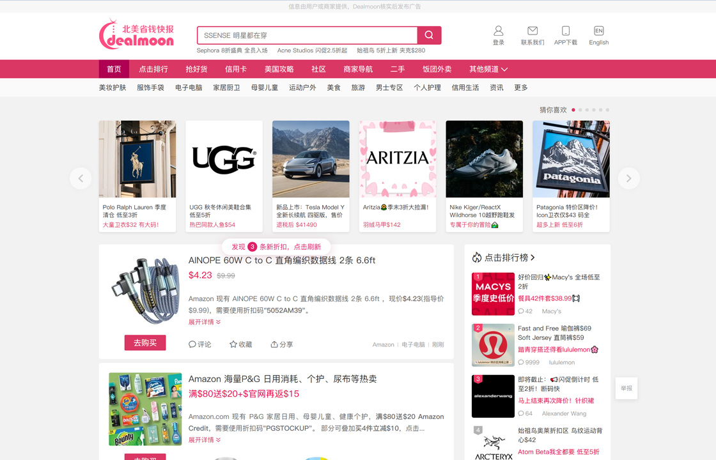Select the 首页 navigation tab
The image size is (716, 460).
114,69
